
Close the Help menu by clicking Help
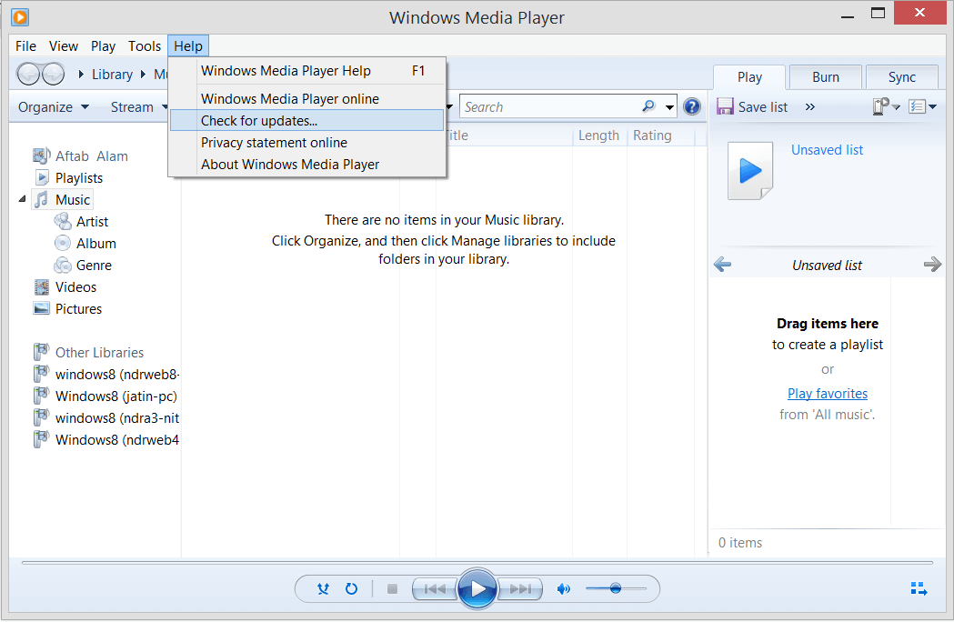pos(188,46)
